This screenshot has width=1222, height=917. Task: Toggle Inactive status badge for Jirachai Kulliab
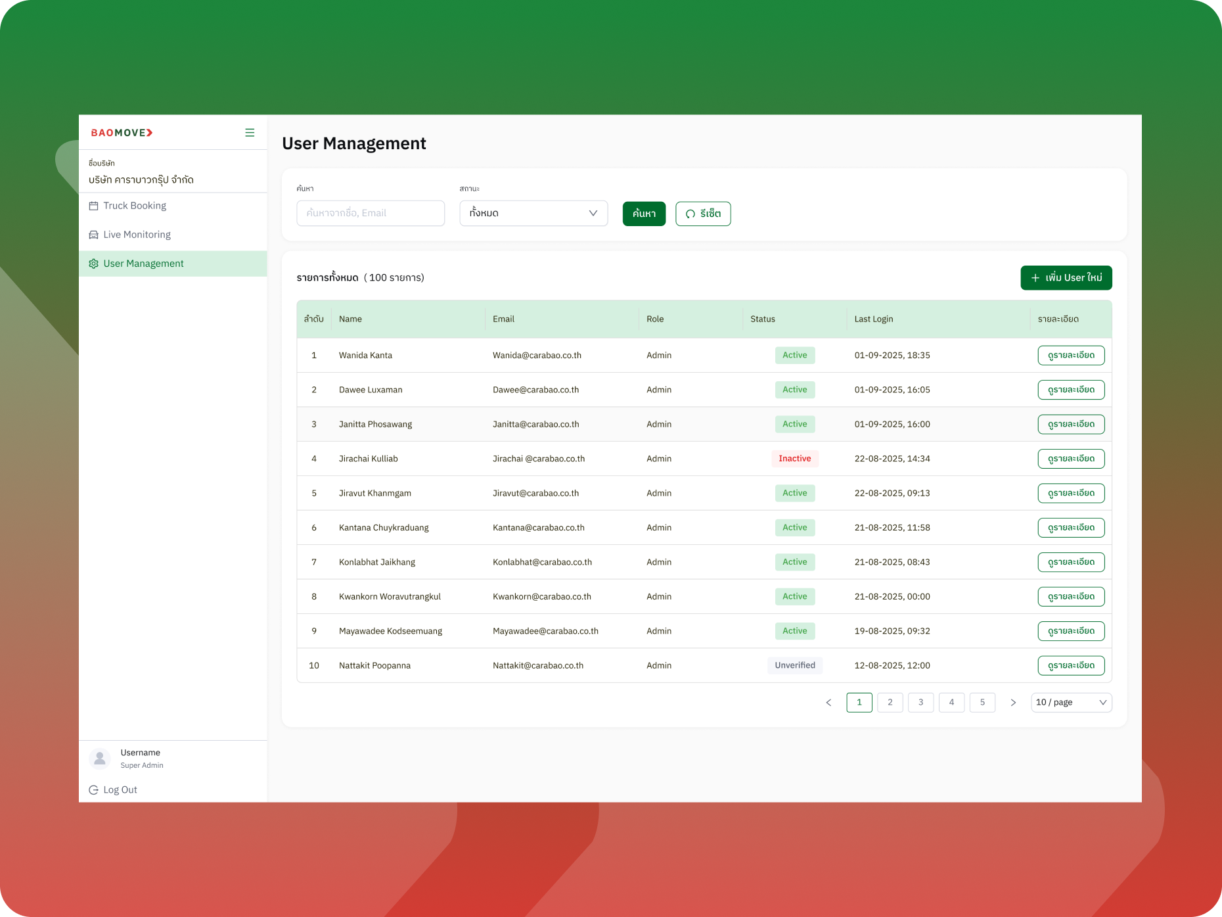(795, 458)
